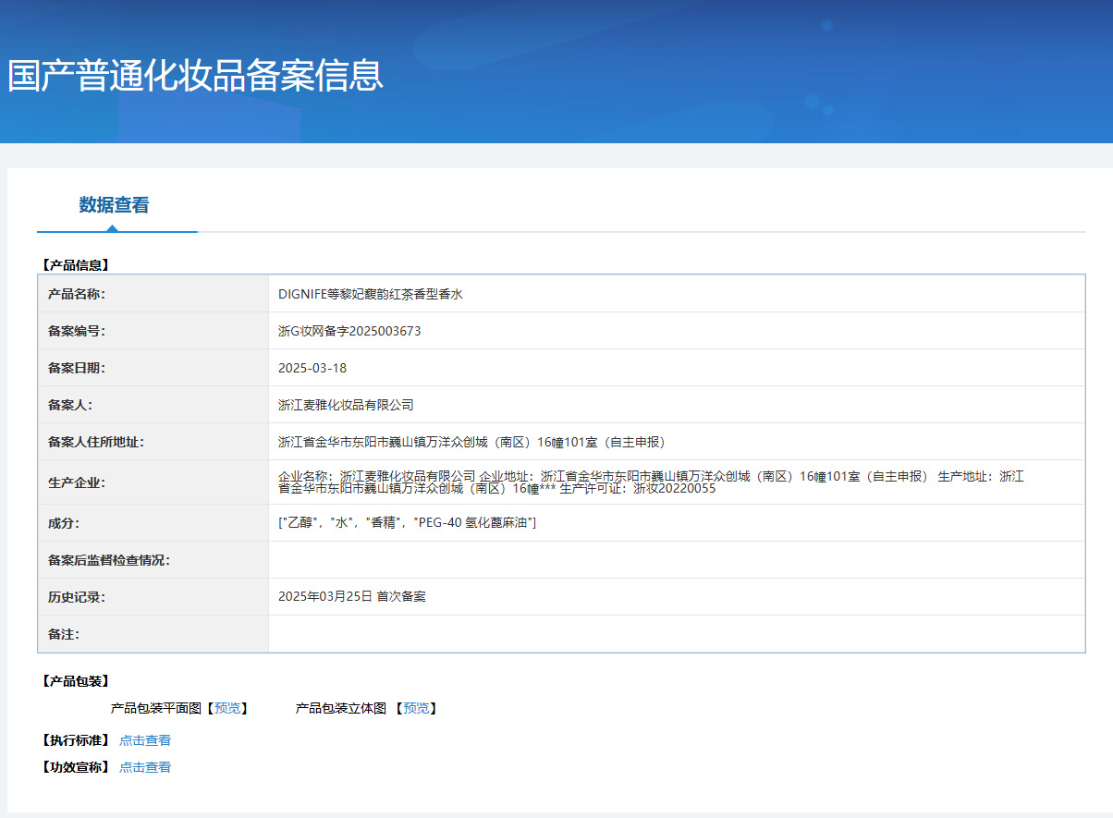1113x818 pixels.
Task: Click the 备案编号 label cell
Action: click(153, 331)
